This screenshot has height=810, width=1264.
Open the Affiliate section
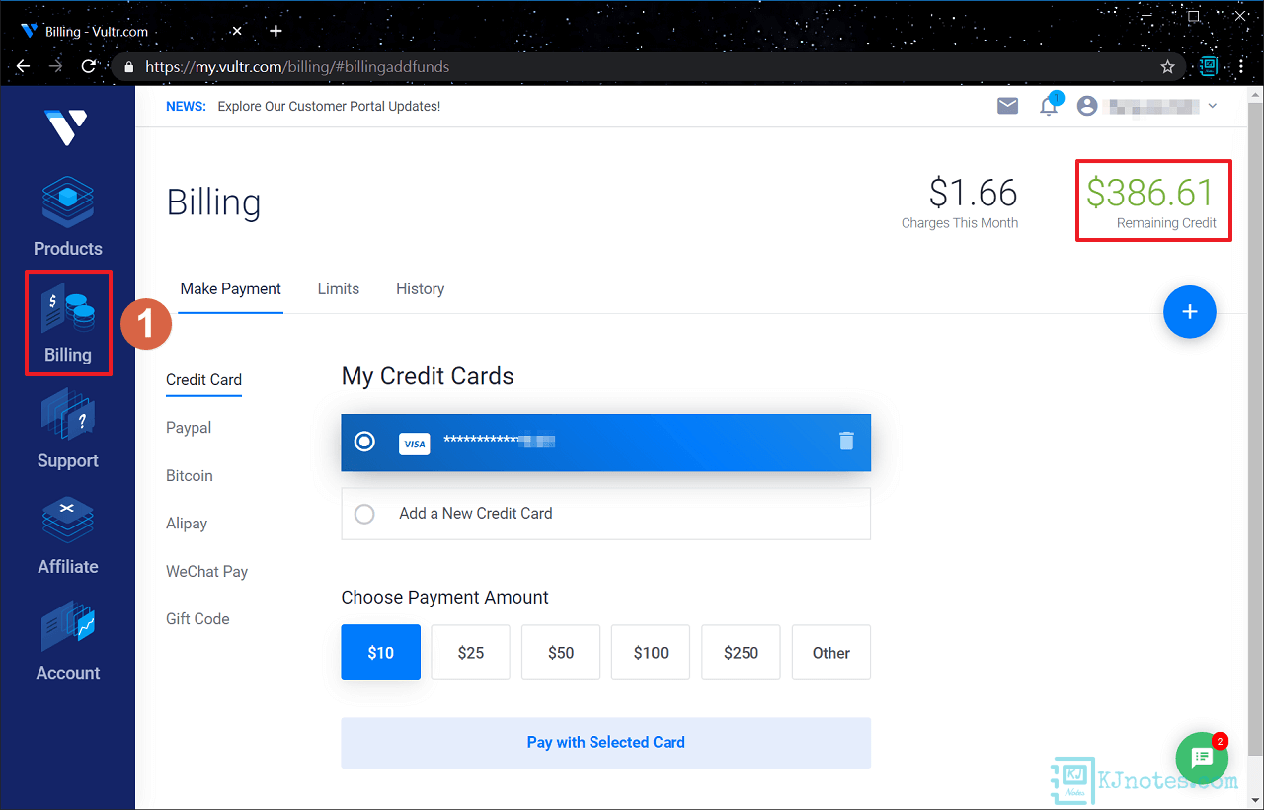(67, 535)
